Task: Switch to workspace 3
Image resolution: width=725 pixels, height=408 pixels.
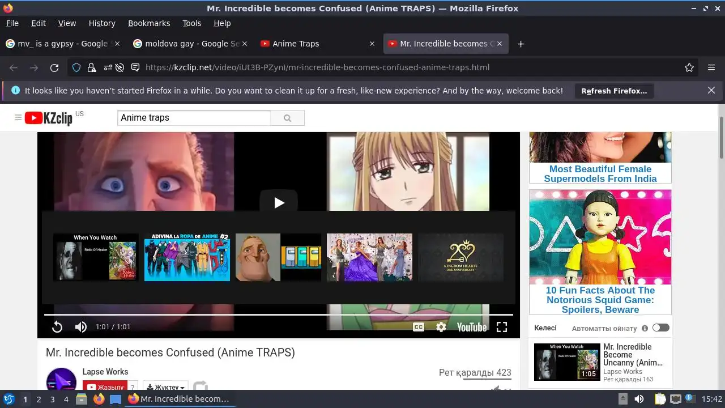Action: point(52,399)
